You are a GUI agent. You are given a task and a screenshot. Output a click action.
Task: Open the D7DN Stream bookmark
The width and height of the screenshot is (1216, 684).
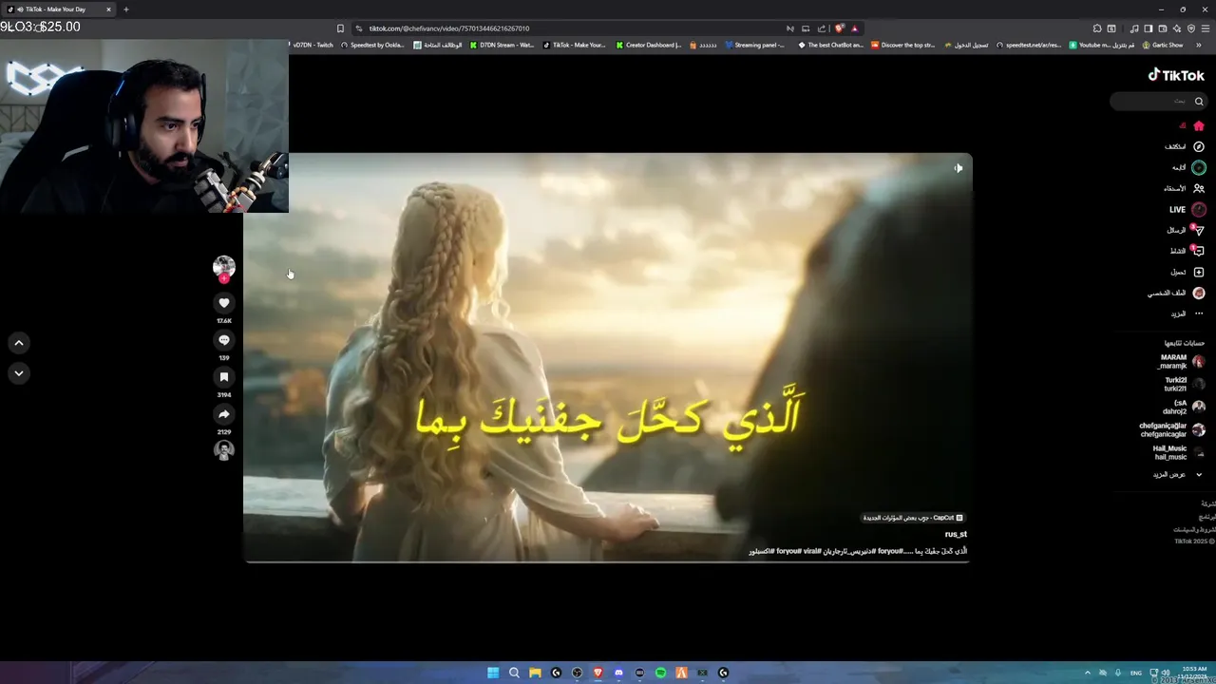pos(502,45)
